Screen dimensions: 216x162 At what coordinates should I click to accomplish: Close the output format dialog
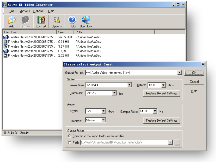click(203, 64)
